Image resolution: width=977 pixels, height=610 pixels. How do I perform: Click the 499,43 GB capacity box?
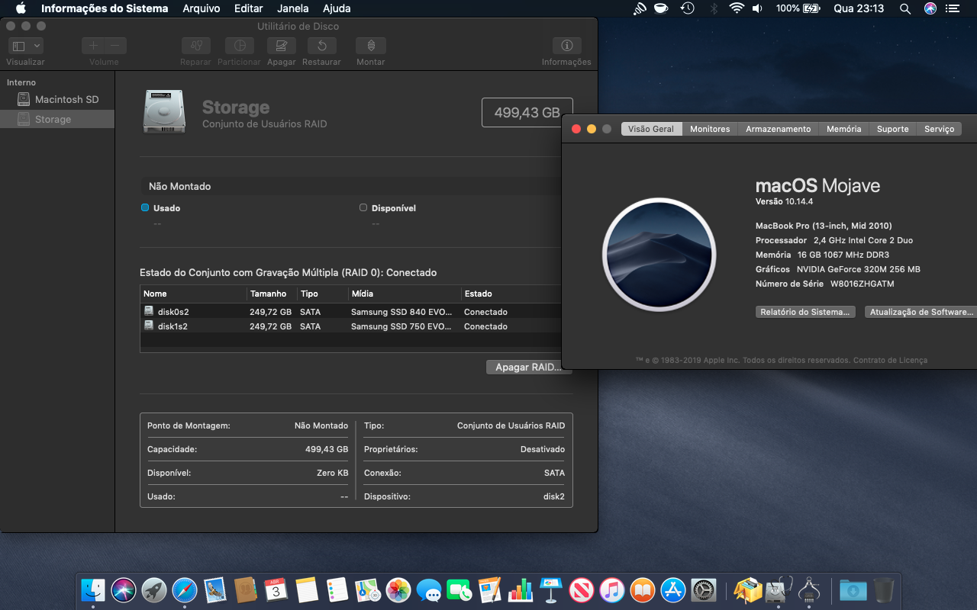click(527, 113)
